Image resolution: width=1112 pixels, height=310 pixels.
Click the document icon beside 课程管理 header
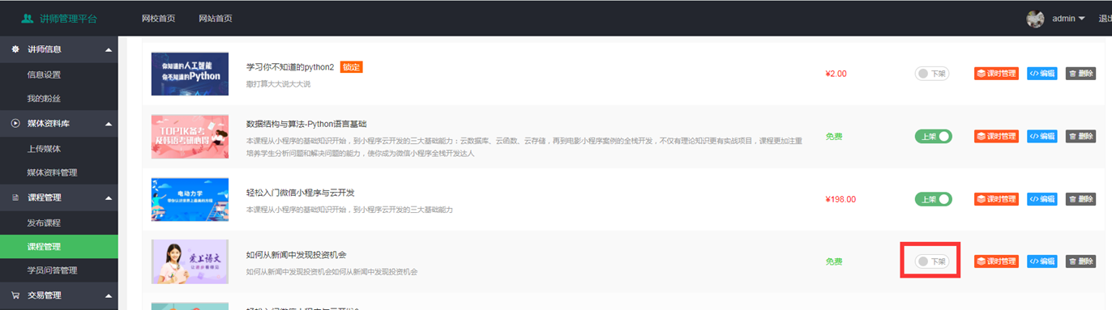[x=15, y=197]
